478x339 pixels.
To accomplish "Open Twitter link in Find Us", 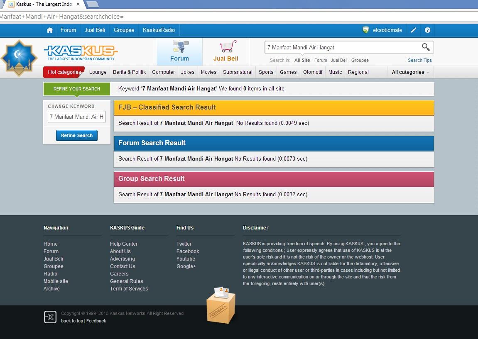I will click(x=184, y=244).
